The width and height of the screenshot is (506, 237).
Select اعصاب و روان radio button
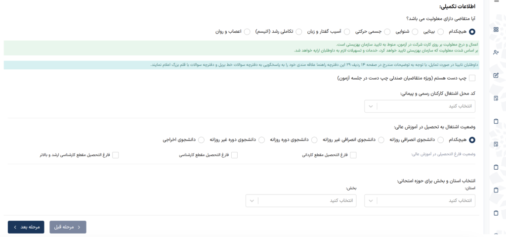(247, 32)
